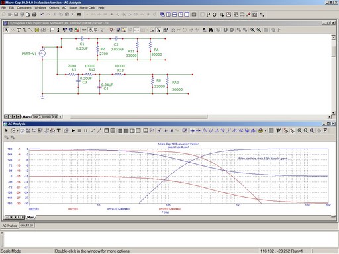The height and width of the screenshot is (254, 339).
Task: Toggle the cursor mode button in AC Analysis
Action: (192, 131)
